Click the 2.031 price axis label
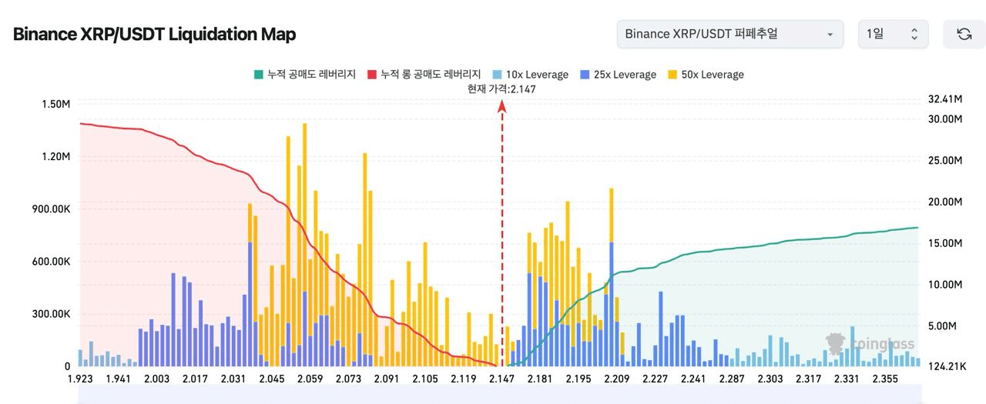 233,379
